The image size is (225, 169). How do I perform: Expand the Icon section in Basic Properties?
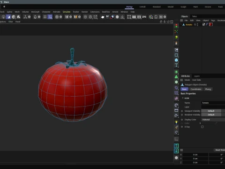coord(183,98)
